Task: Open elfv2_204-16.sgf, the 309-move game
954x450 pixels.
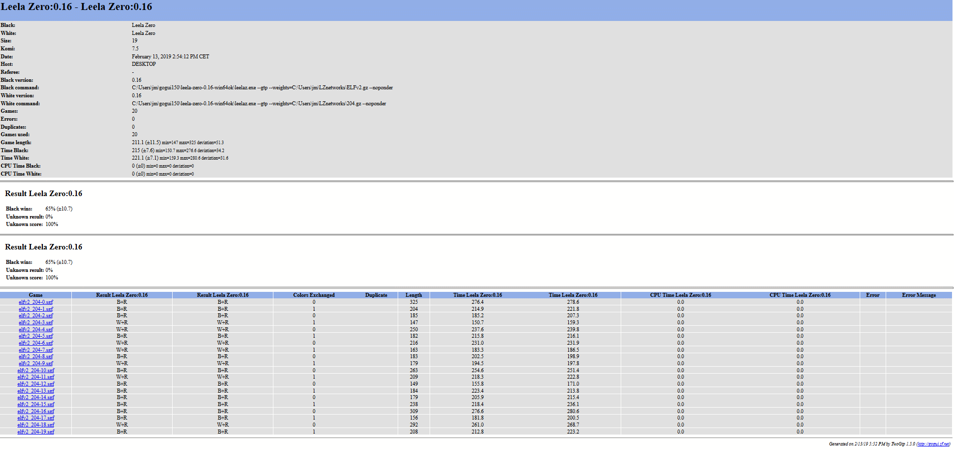Action: click(35, 411)
